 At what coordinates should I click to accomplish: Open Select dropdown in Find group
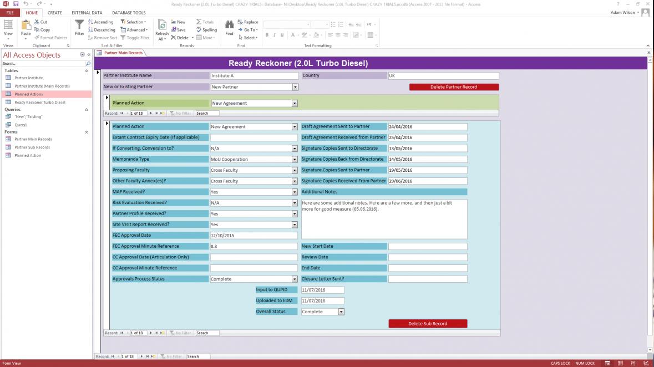(248, 38)
